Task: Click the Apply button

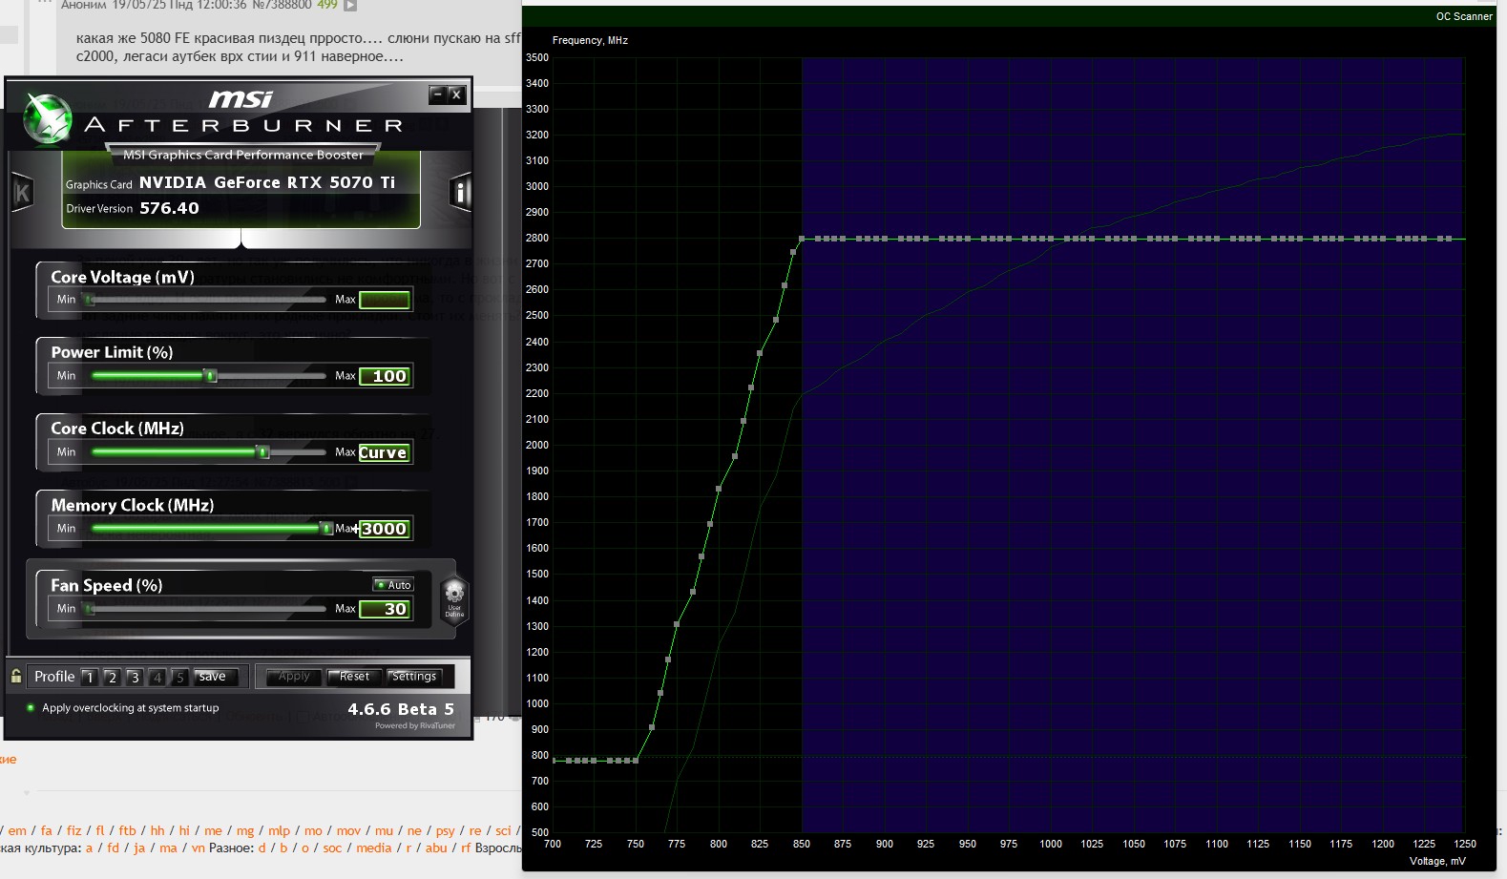Action: point(294,677)
